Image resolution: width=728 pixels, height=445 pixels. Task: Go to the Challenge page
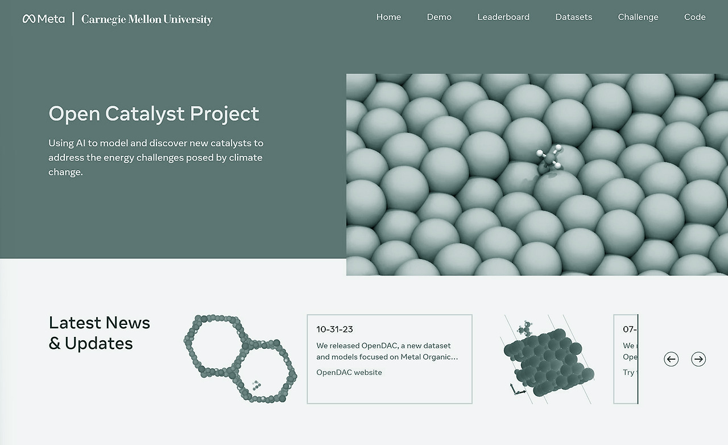pyautogui.click(x=638, y=17)
